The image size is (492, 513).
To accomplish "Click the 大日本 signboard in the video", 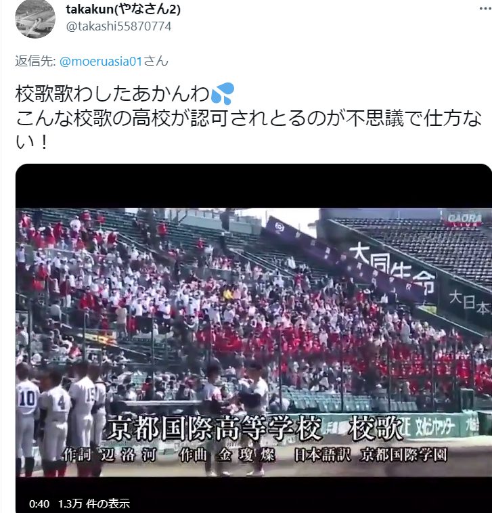I will pyautogui.click(x=470, y=302).
